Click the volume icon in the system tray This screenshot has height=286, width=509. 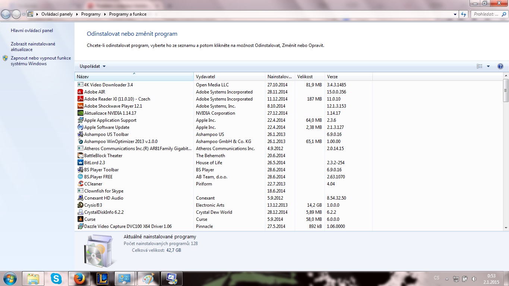[474, 279]
